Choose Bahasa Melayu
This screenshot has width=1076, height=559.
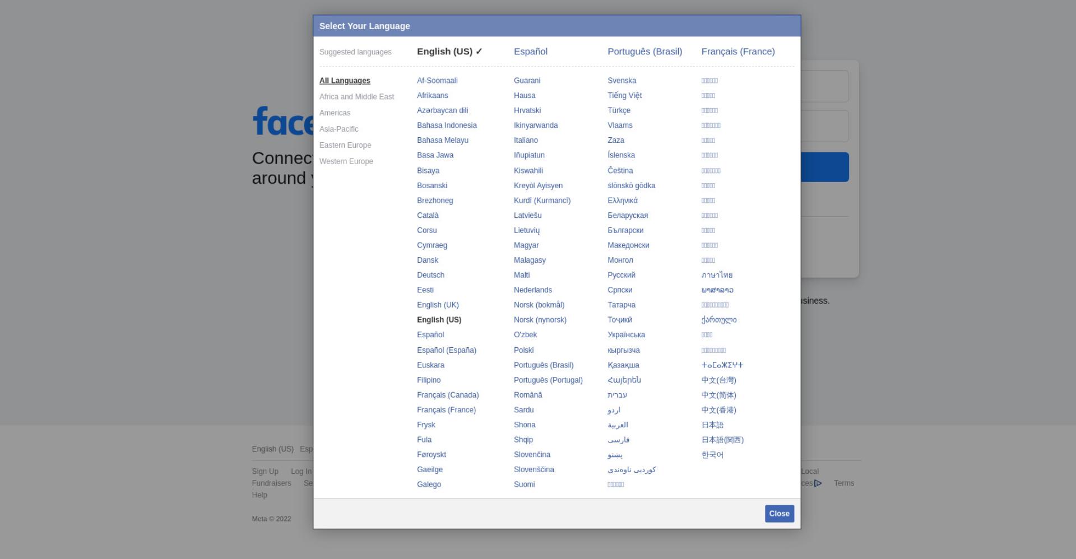[442, 141]
